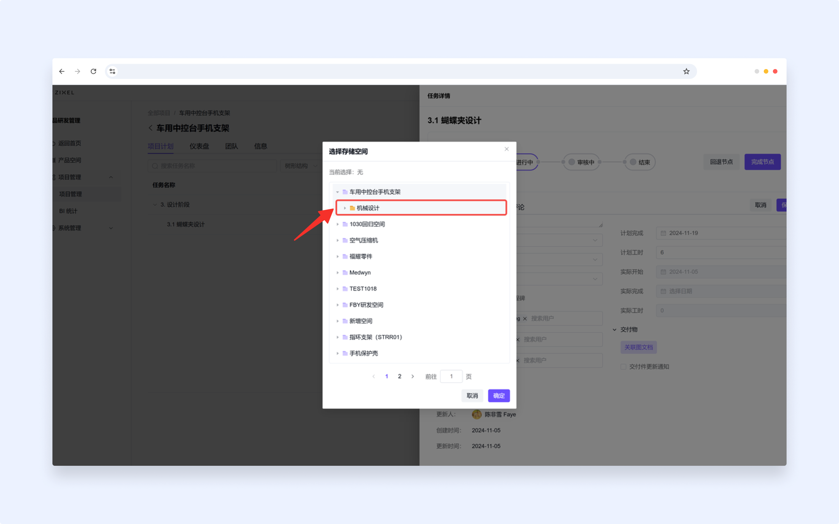Expand the TEST1018 node
Screen dimensions: 839x524
click(337, 289)
